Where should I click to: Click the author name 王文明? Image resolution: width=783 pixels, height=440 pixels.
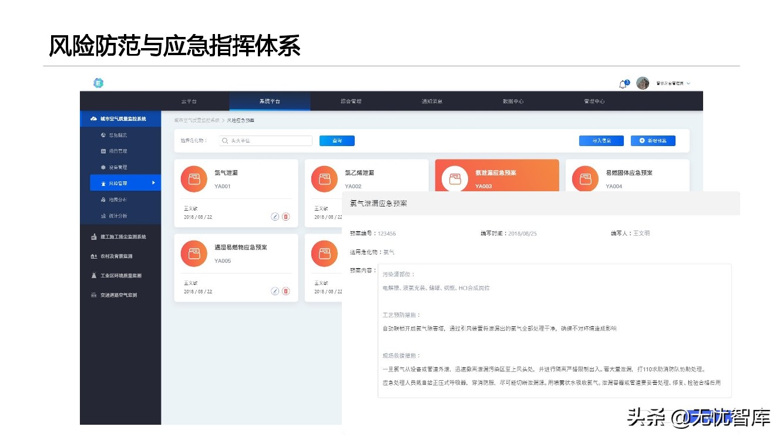[x=641, y=233]
